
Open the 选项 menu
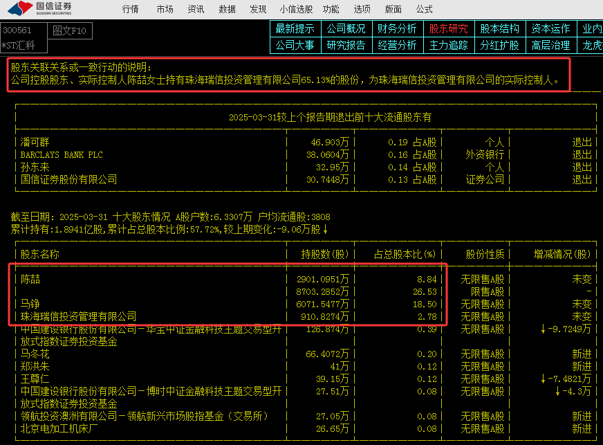(362, 9)
